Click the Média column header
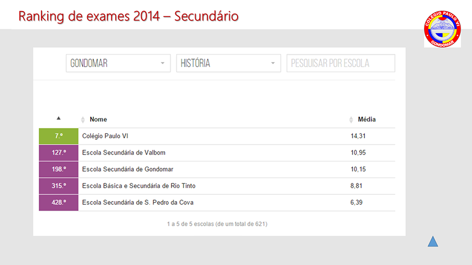 coord(367,119)
